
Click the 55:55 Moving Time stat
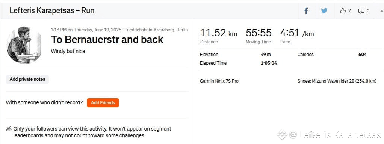(259, 36)
